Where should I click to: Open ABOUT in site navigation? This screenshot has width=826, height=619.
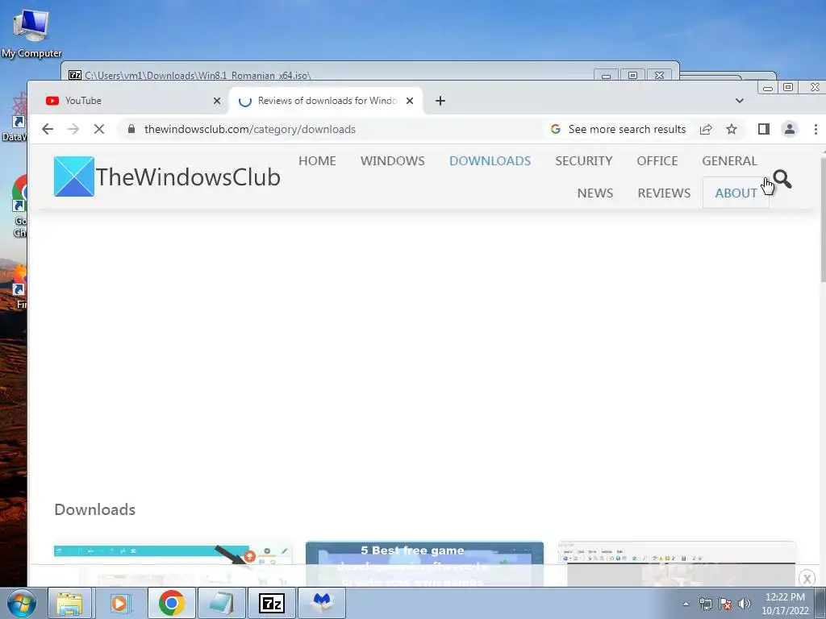(x=736, y=193)
